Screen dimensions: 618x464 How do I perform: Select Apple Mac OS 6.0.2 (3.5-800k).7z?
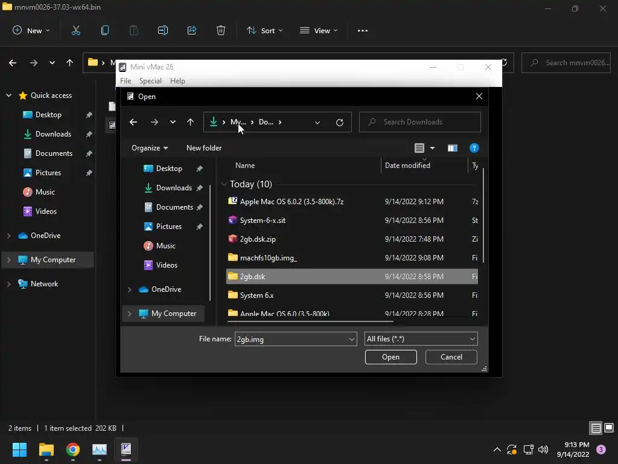click(x=352, y=202)
